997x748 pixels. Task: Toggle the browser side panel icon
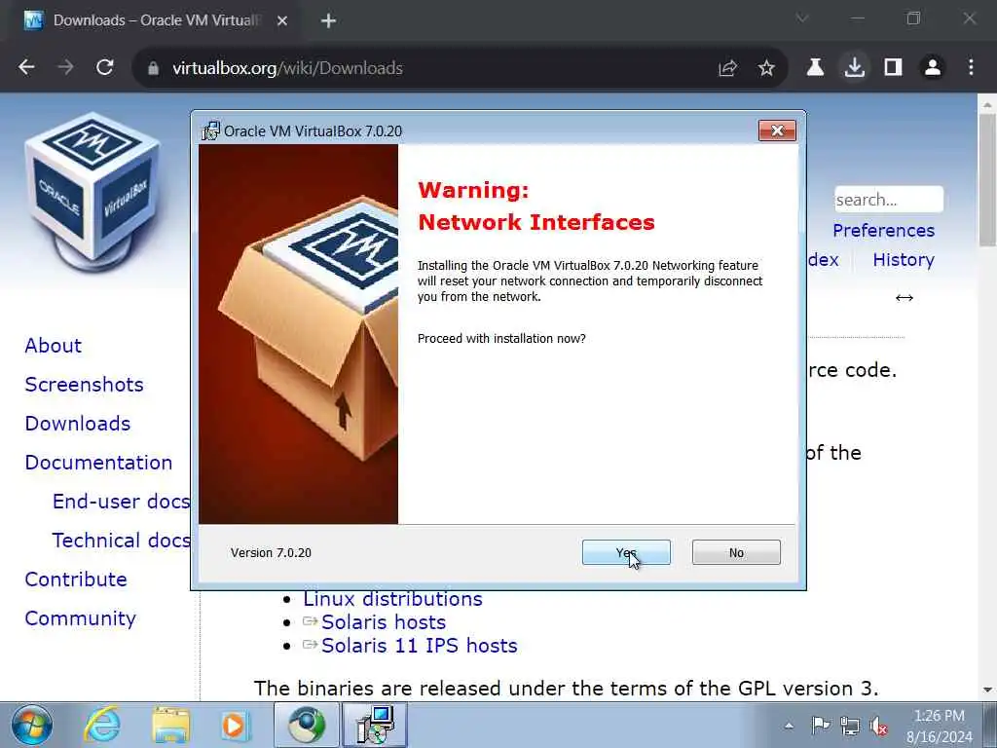[894, 67]
